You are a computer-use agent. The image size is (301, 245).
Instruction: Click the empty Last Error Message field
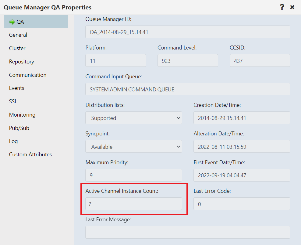188,232
